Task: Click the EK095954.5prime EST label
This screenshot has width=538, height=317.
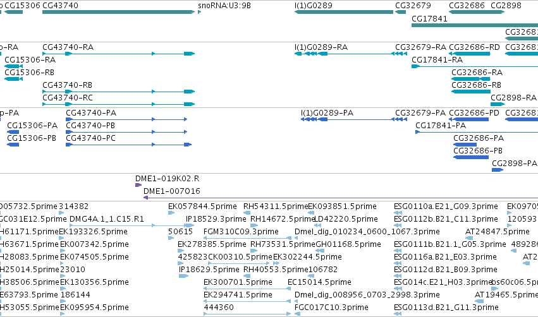Action: [x=94, y=308]
